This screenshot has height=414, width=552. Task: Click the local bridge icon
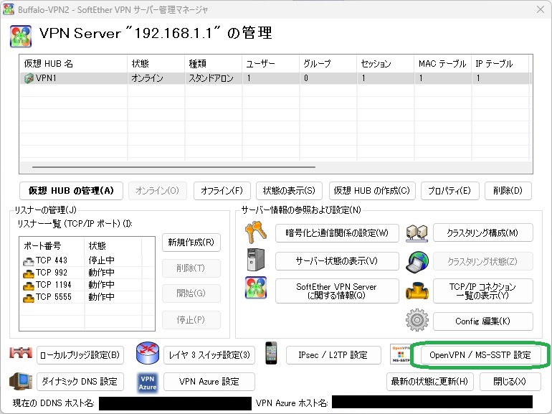coord(21,353)
